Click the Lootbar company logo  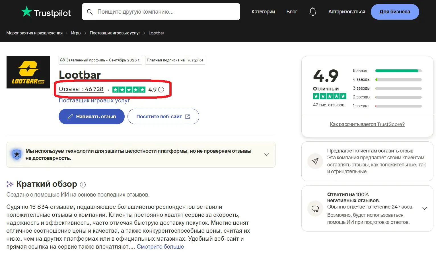pyautogui.click(x=28, y=72)
